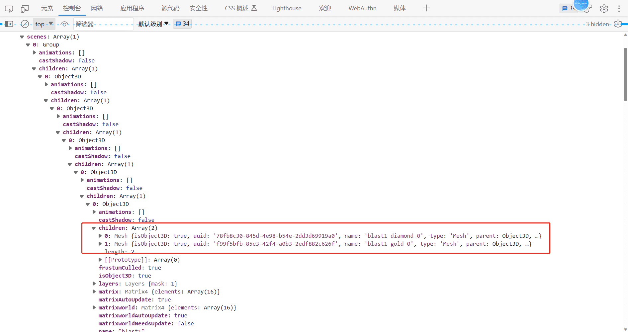Click the issues counter badge in top bar
The image size is (628, 332).
[569, 8]
